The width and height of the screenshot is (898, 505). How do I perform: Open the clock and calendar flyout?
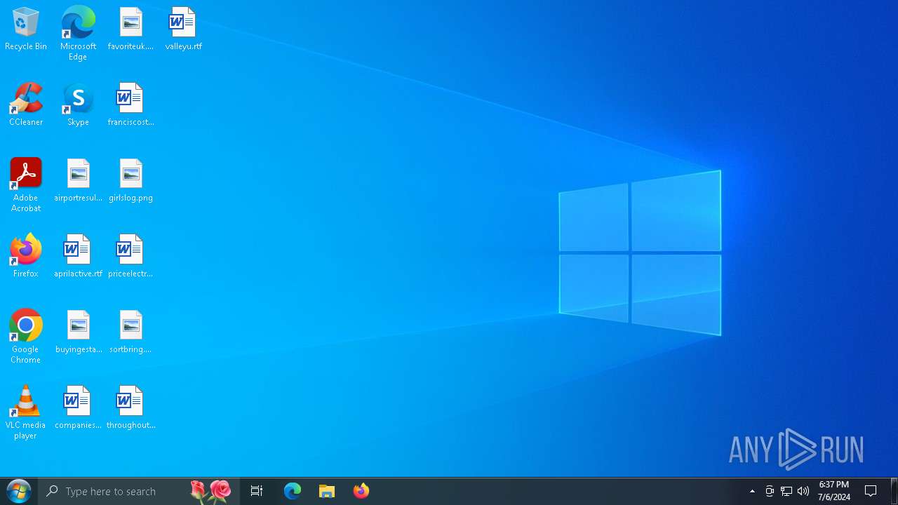pyautogui.click(x=833, y=491)
